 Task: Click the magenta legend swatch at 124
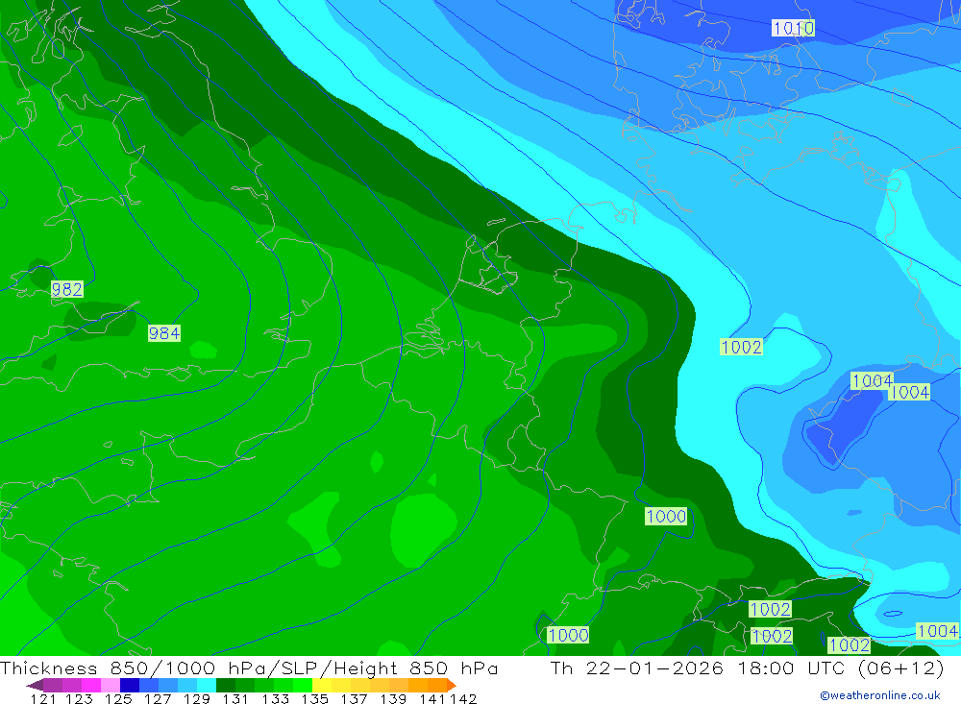point(90,685)
